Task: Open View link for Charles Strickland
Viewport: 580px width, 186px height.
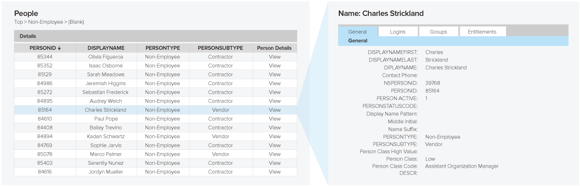Action: coord(275,110)
